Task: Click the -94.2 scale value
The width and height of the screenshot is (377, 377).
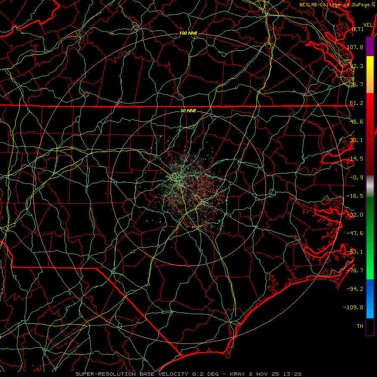Action: coord(355,289)
